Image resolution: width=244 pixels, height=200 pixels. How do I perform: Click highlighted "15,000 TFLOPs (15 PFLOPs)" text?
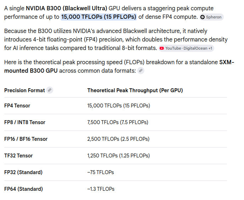click(99, 17)
